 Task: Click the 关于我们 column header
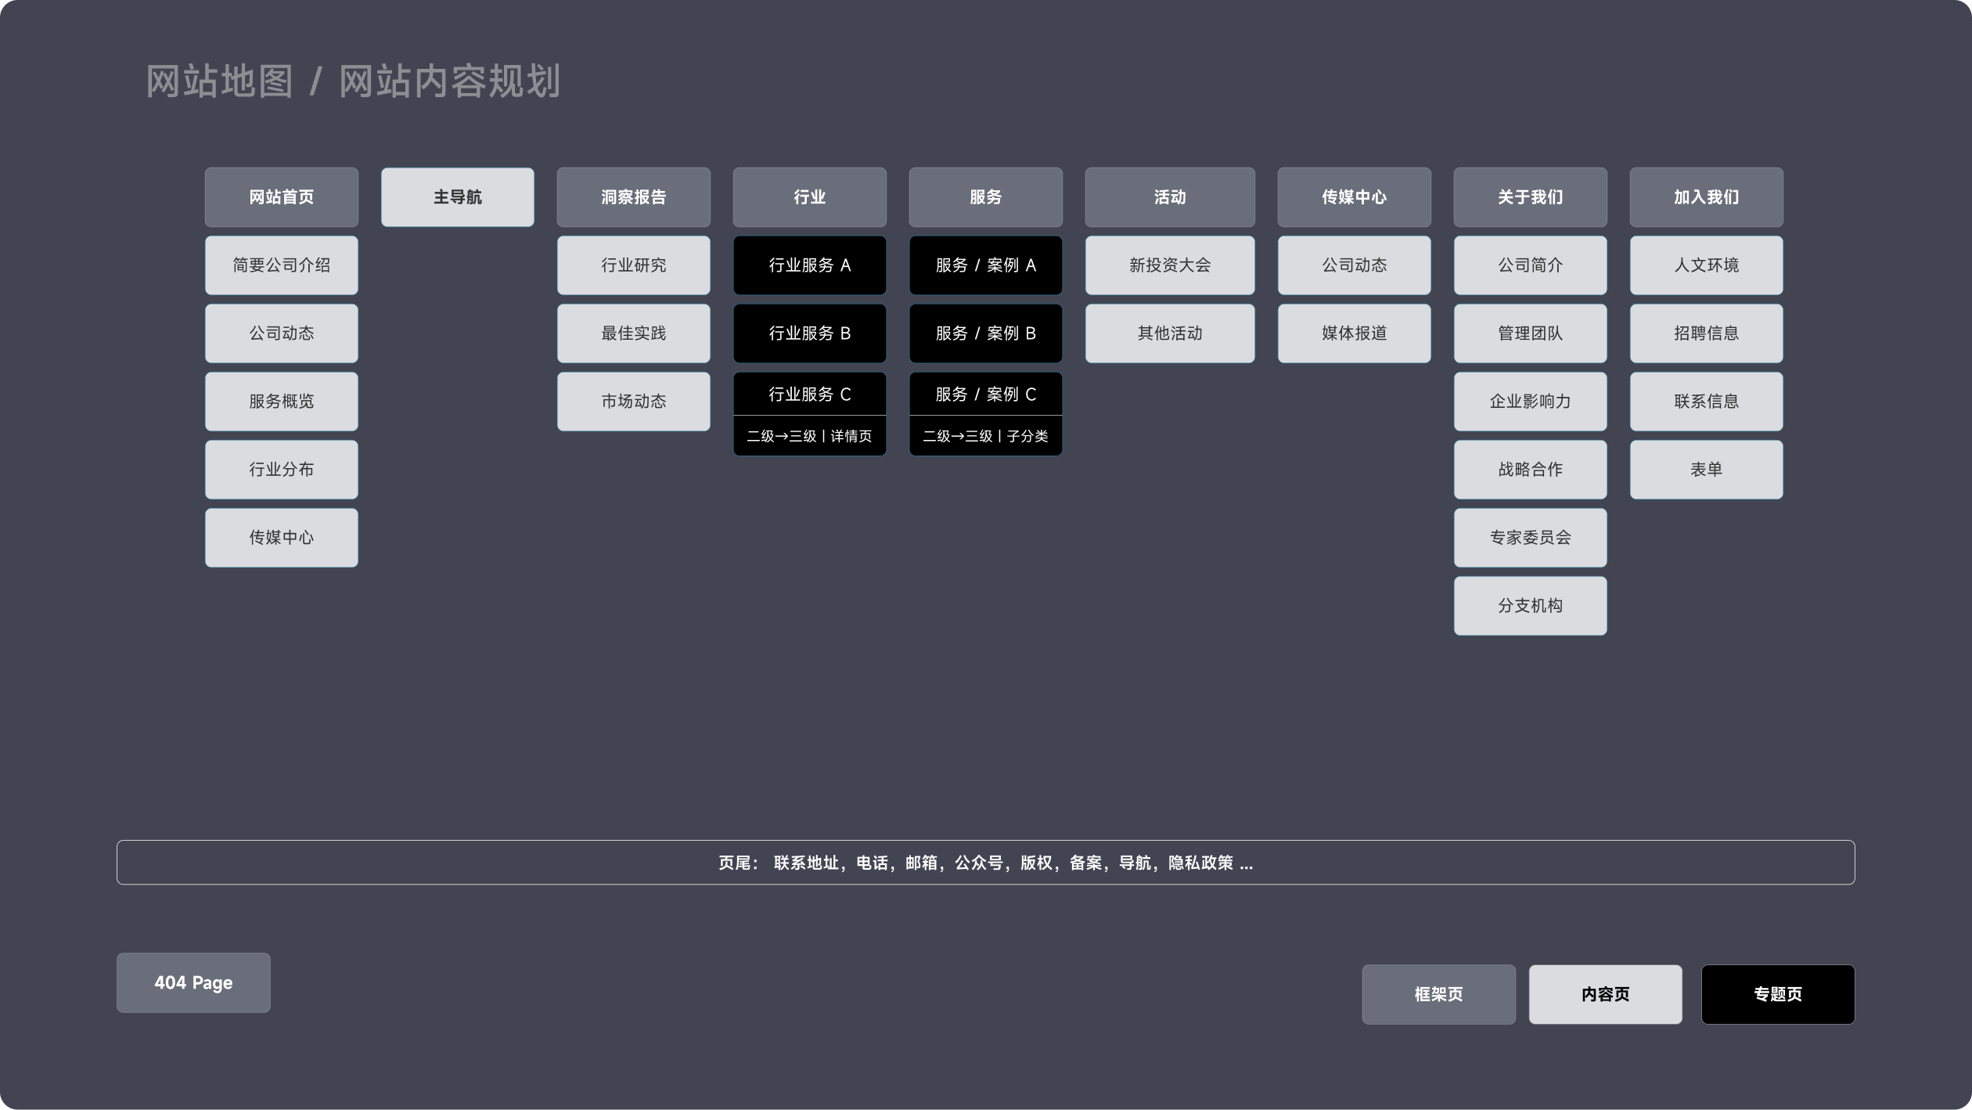(1530, 197)
